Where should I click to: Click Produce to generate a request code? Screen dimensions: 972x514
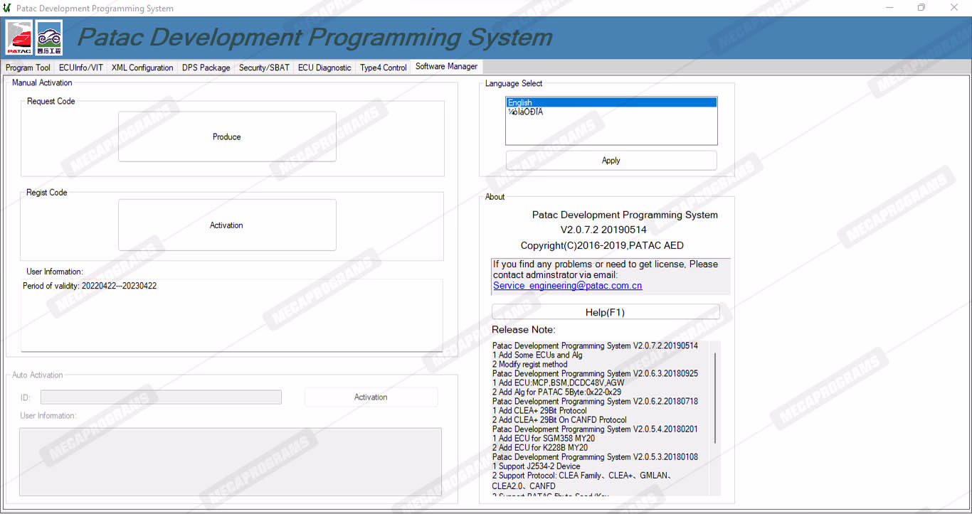[227, 136]
